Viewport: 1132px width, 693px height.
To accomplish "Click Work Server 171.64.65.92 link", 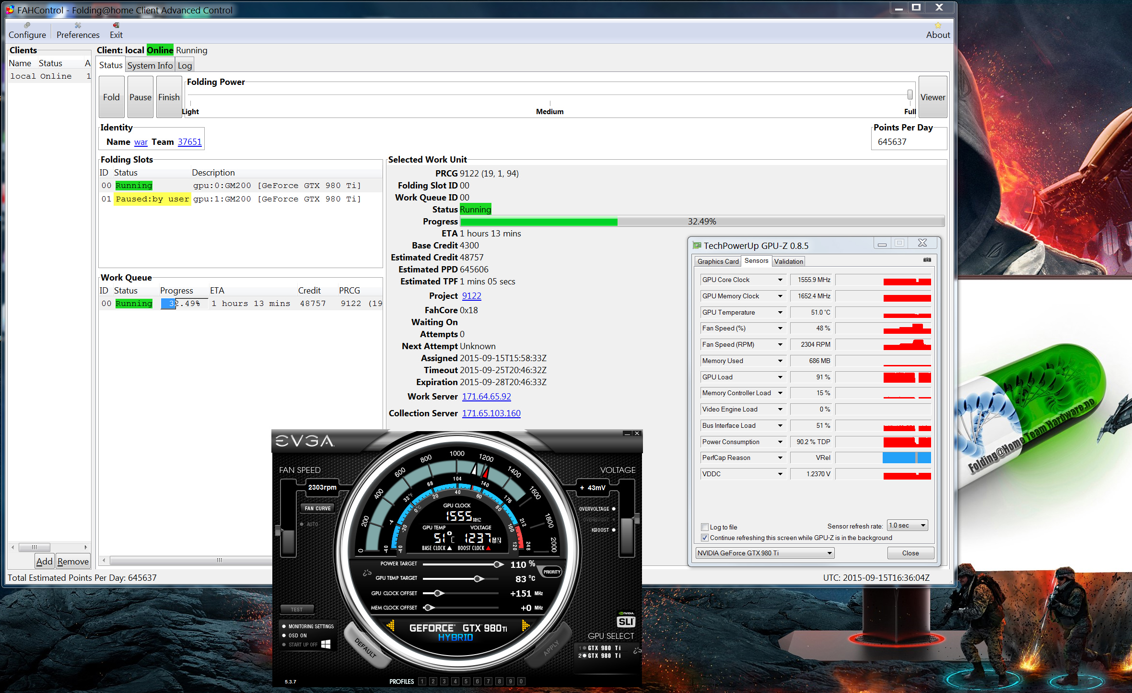I will click(x=486, y=397).
